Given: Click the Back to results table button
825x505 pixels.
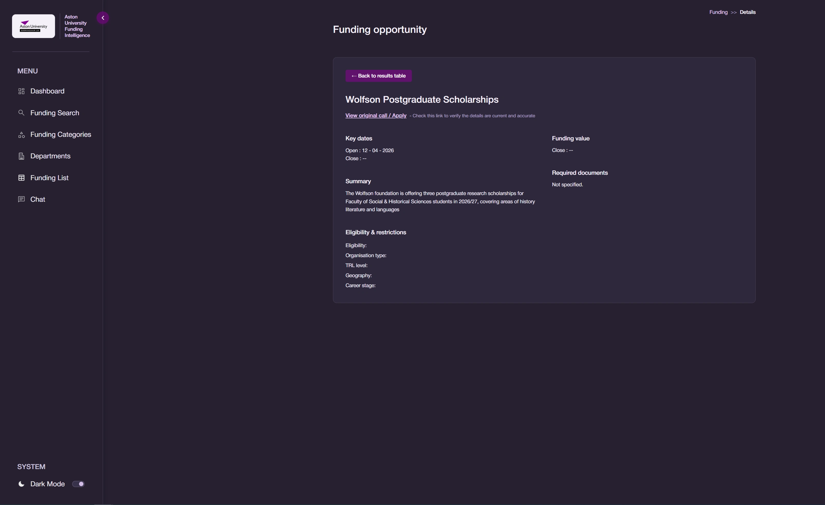Looking at the screenshot, I should 378,76.
